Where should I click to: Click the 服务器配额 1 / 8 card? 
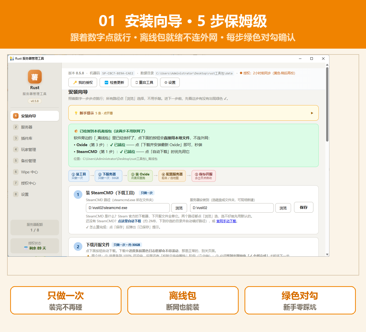35,227
